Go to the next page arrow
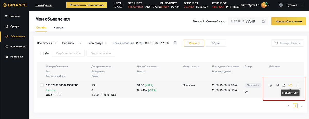The height and width of the screenshot is (119, 309). [x=302, y=105]
